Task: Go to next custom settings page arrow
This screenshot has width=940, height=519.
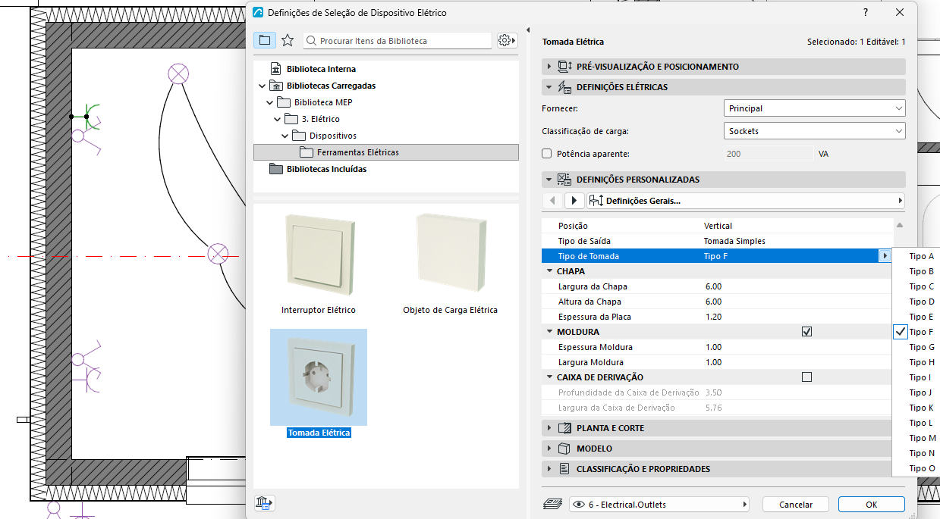Action: tap(574, 201)
